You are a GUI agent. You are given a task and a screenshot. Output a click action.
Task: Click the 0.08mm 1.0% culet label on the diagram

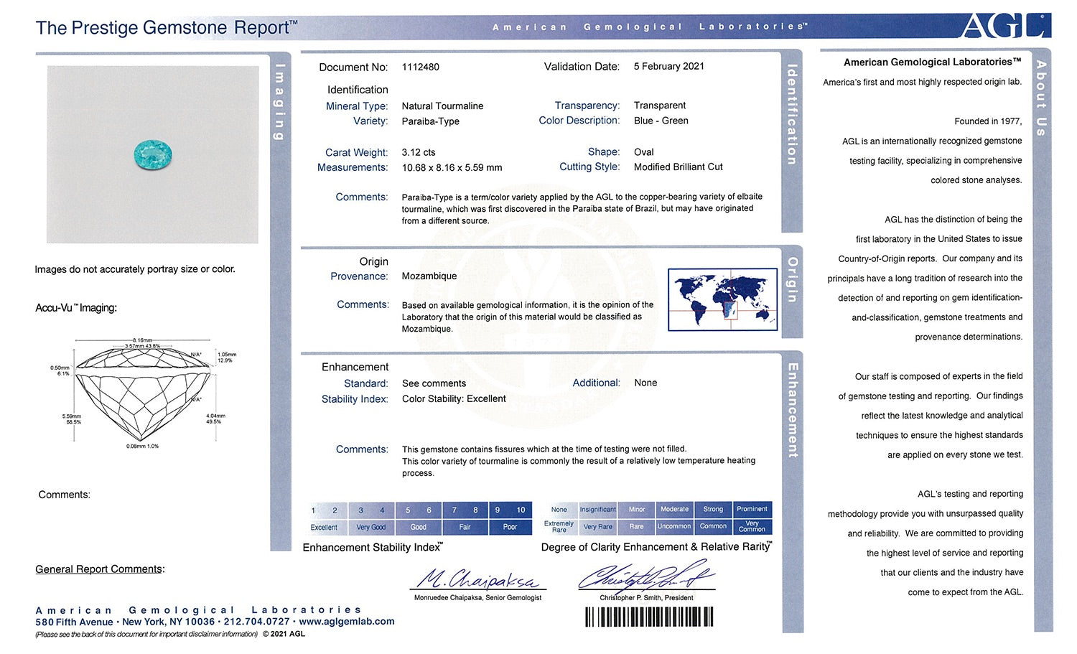pyautogui.click(x=142, y=447)
